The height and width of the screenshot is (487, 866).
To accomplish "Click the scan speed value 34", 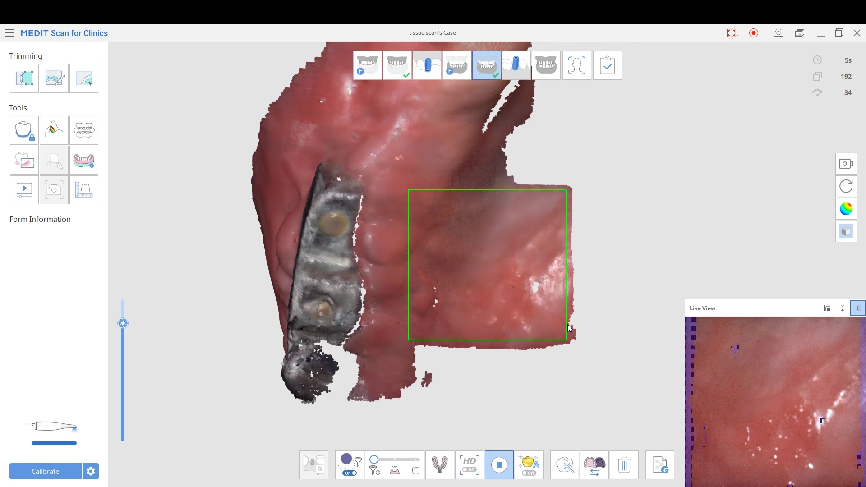I will point(848,93).
